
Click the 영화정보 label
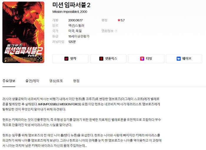click(107, 31)
